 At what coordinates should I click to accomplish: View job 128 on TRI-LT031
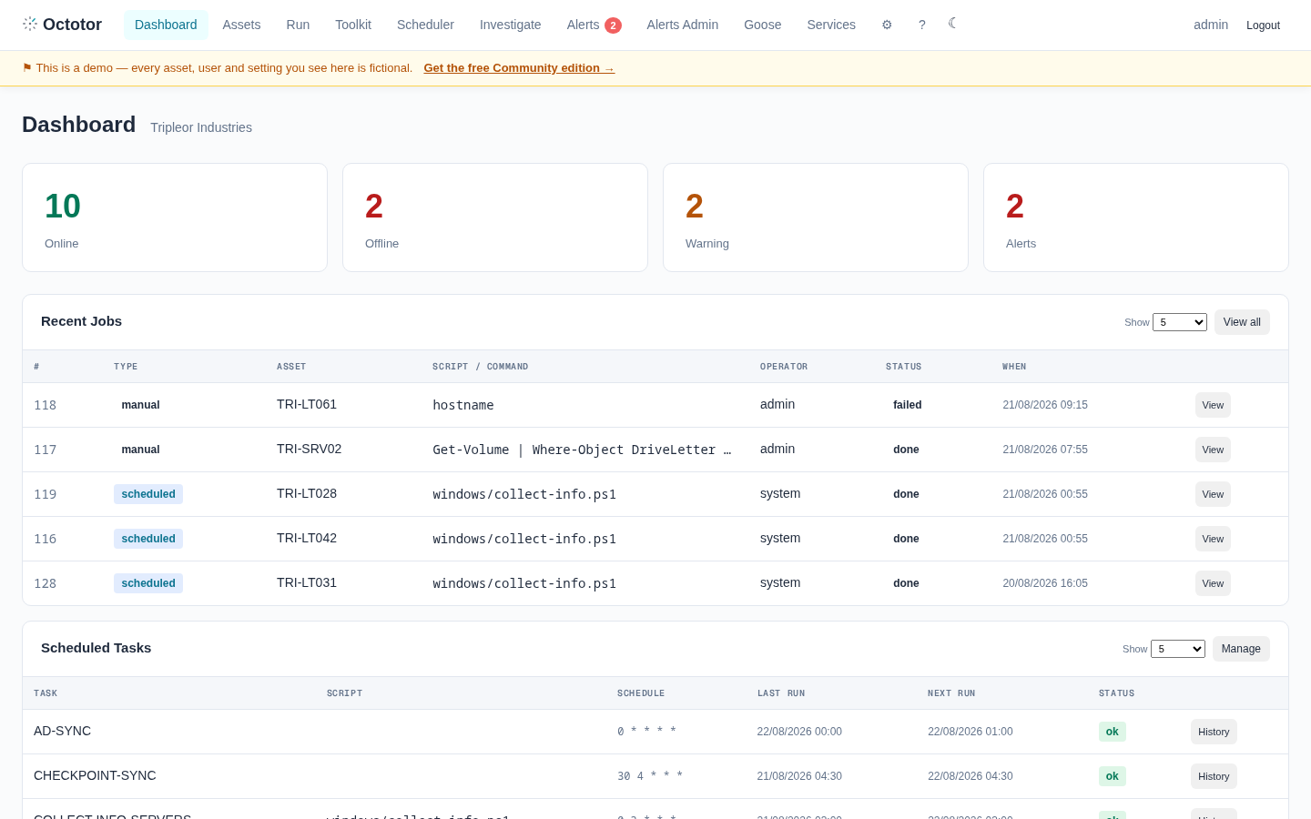pos(1213,583)
